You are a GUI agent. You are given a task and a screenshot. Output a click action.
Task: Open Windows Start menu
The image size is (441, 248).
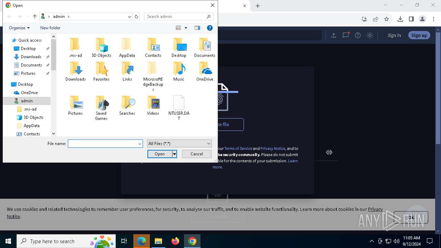[x=8, y=241]
